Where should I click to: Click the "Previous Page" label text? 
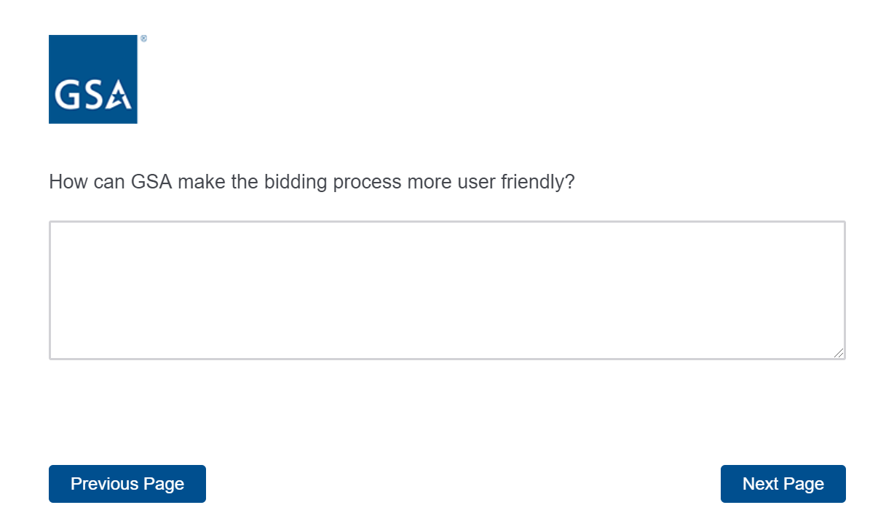point(127,484)
